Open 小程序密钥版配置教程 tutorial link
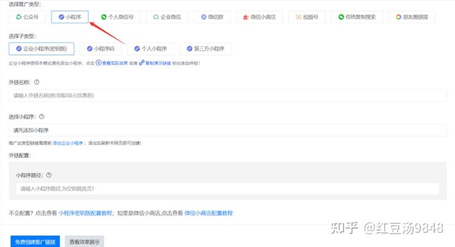Viewport: 455px width, 247px height. (x=85, y=213)
